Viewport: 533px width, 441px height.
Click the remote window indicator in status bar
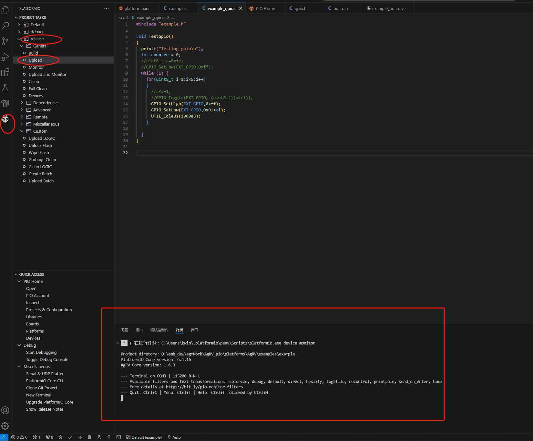click(x=4, y=437)
